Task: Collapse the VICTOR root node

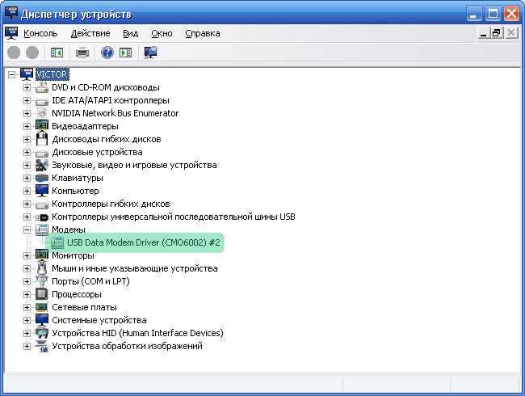Action: (x=11, y=74)
